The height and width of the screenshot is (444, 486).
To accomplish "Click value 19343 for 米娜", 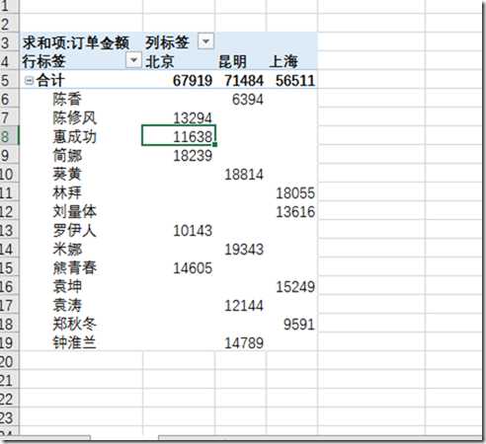I will coord(244,250).
